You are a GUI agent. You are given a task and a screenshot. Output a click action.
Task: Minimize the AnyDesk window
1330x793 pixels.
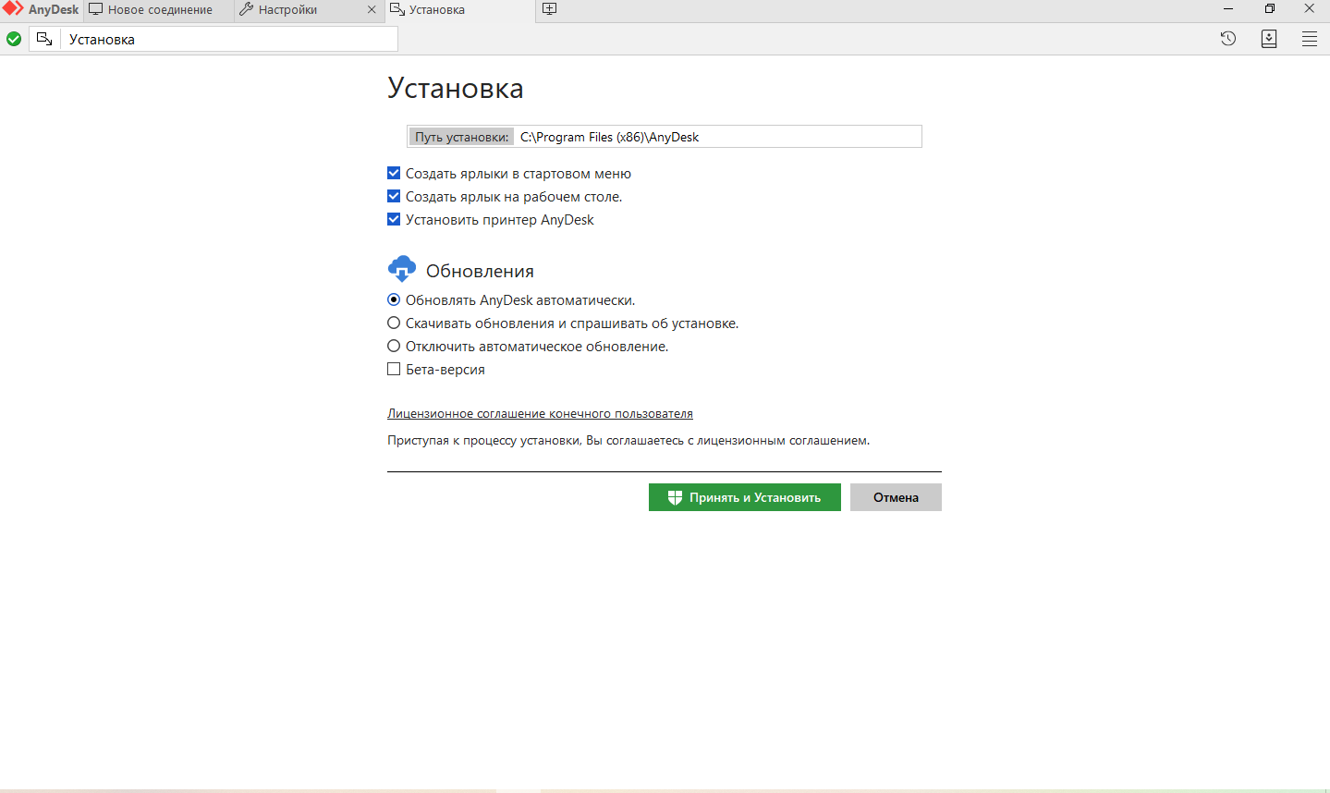point(1228,9)
